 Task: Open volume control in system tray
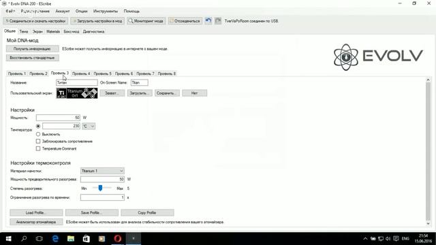point(388,239)
